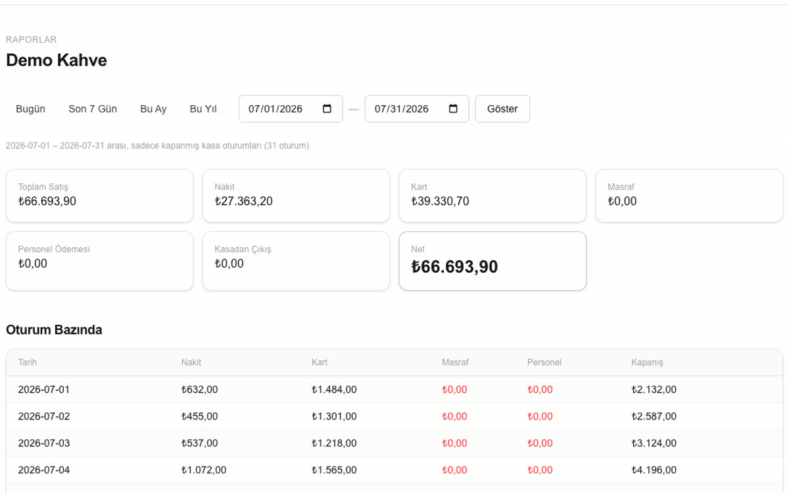
Task: Switch the range to Bu Yıl
Action: pos(203,109)
